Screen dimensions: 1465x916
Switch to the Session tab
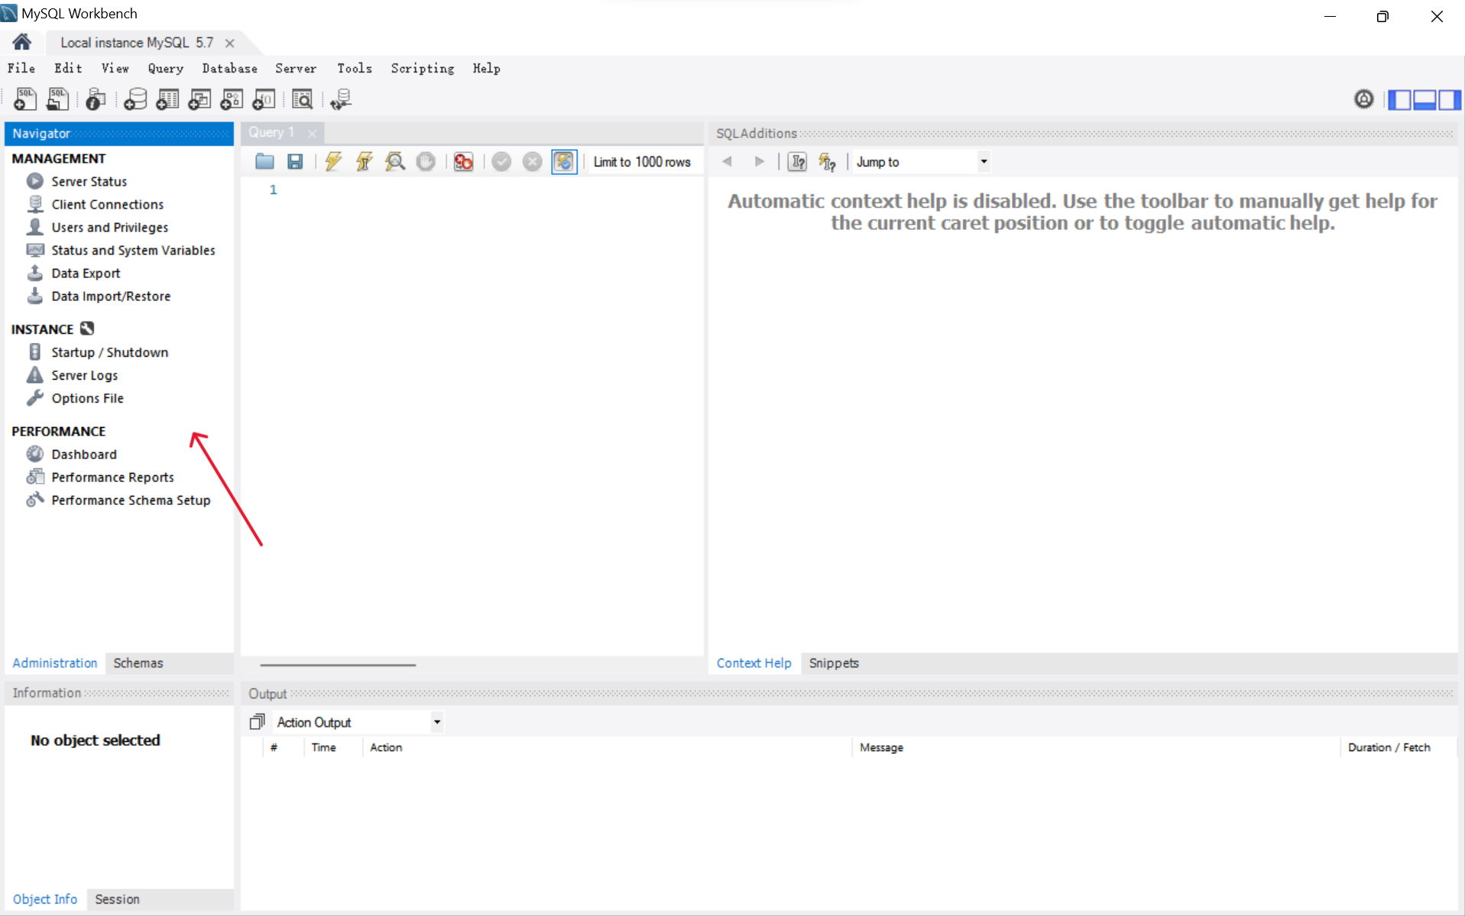117,899
